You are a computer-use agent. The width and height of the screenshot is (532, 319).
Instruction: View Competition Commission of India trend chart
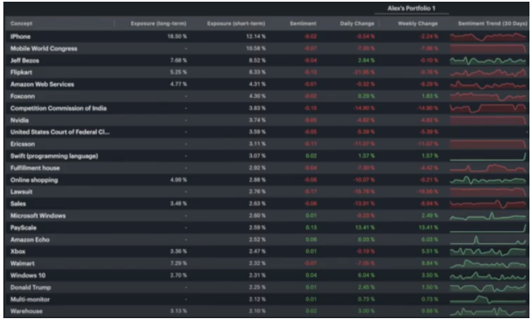pos(488,108)
